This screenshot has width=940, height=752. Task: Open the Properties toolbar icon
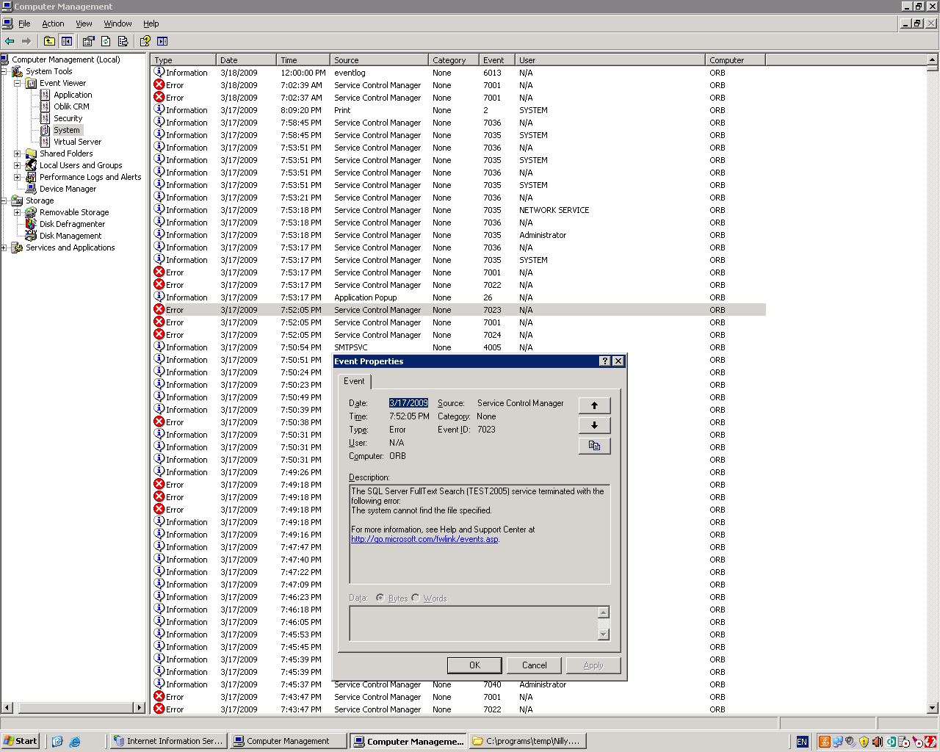click(x=89, y=41)
